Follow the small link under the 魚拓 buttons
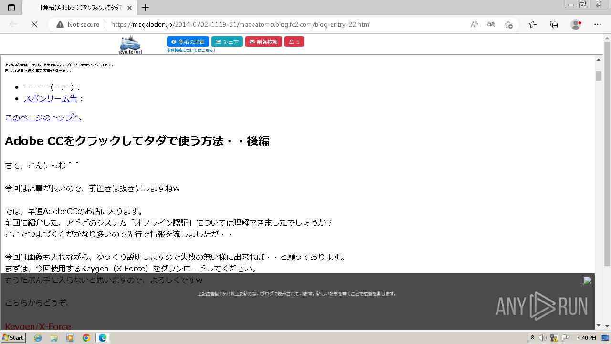Viewport: 611px width, 344px height. [x=191, y=50]
